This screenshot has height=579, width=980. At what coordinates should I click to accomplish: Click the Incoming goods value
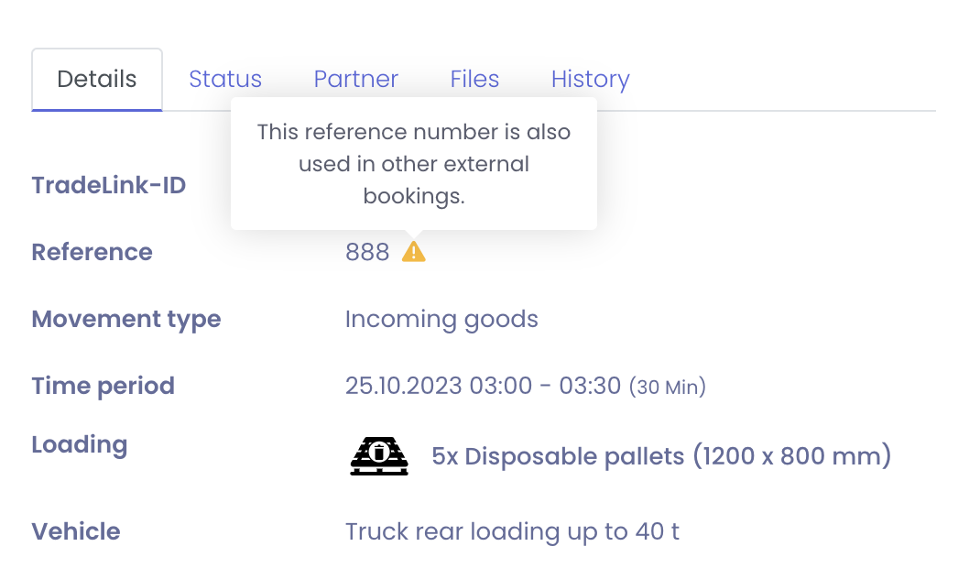[441, 320]
